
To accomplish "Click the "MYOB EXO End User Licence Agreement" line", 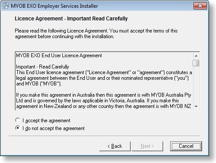I will (x=59, y=55).
